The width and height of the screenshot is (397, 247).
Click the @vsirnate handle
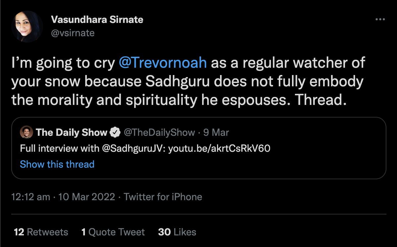point(73,33)
